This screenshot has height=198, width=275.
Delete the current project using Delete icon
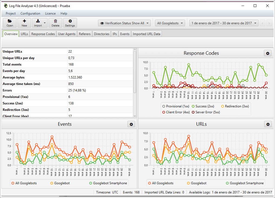[55, 23]
